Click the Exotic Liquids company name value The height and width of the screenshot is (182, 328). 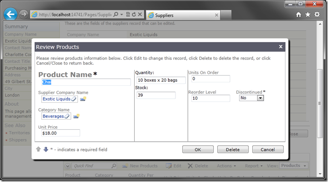click(x=143, y=34)
